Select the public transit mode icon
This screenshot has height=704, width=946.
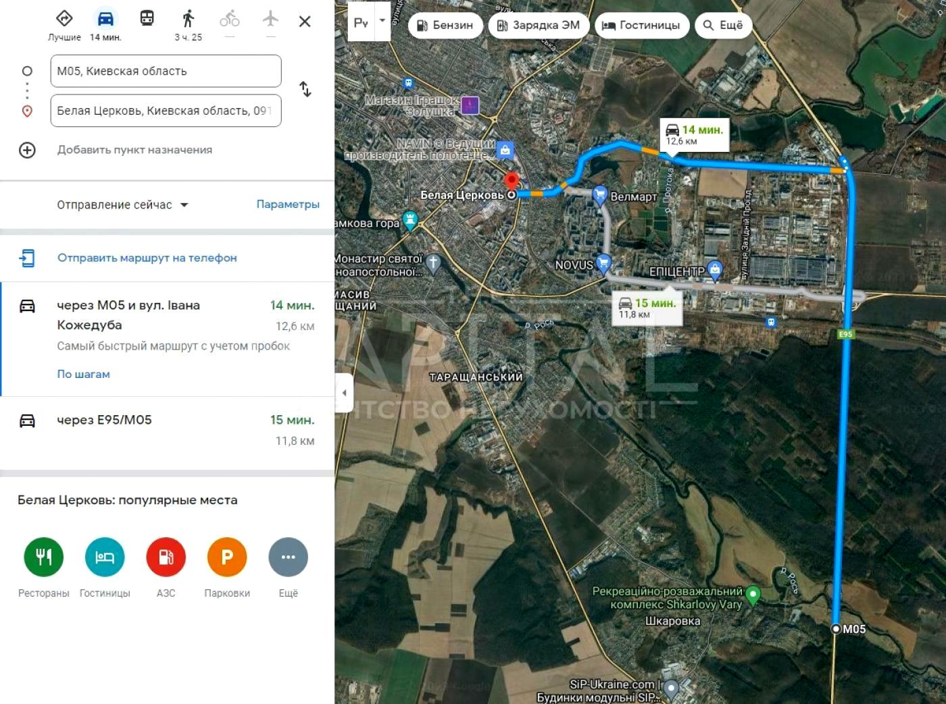click(147, 18)
